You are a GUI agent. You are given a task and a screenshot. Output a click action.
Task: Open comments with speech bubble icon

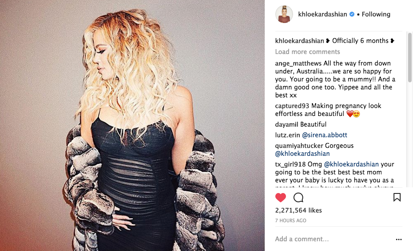[x=298, y=197]
